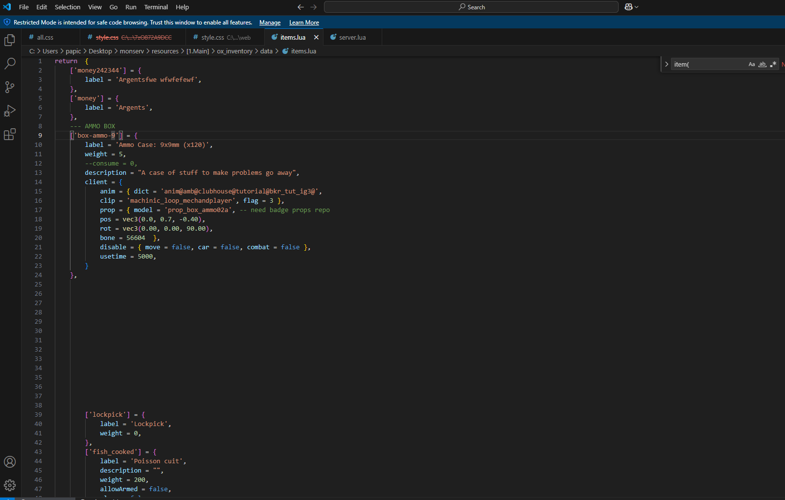Open the dropdown arrow beside Copilot icon
Image resolution: width=785 pixels, height=500 pixels.
coord(637,7)
